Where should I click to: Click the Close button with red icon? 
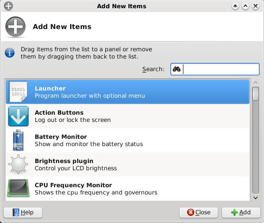(198, 212)
